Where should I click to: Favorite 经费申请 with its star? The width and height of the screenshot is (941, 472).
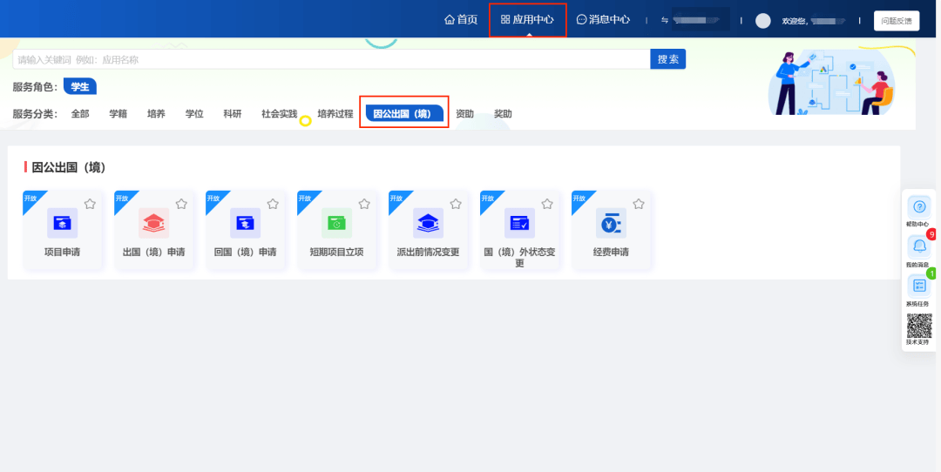tap(639, 204)
